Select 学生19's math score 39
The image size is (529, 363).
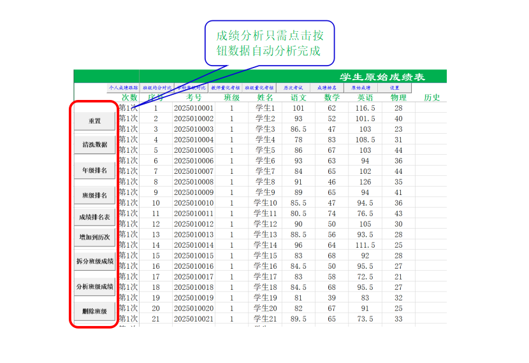pos(331,298)
